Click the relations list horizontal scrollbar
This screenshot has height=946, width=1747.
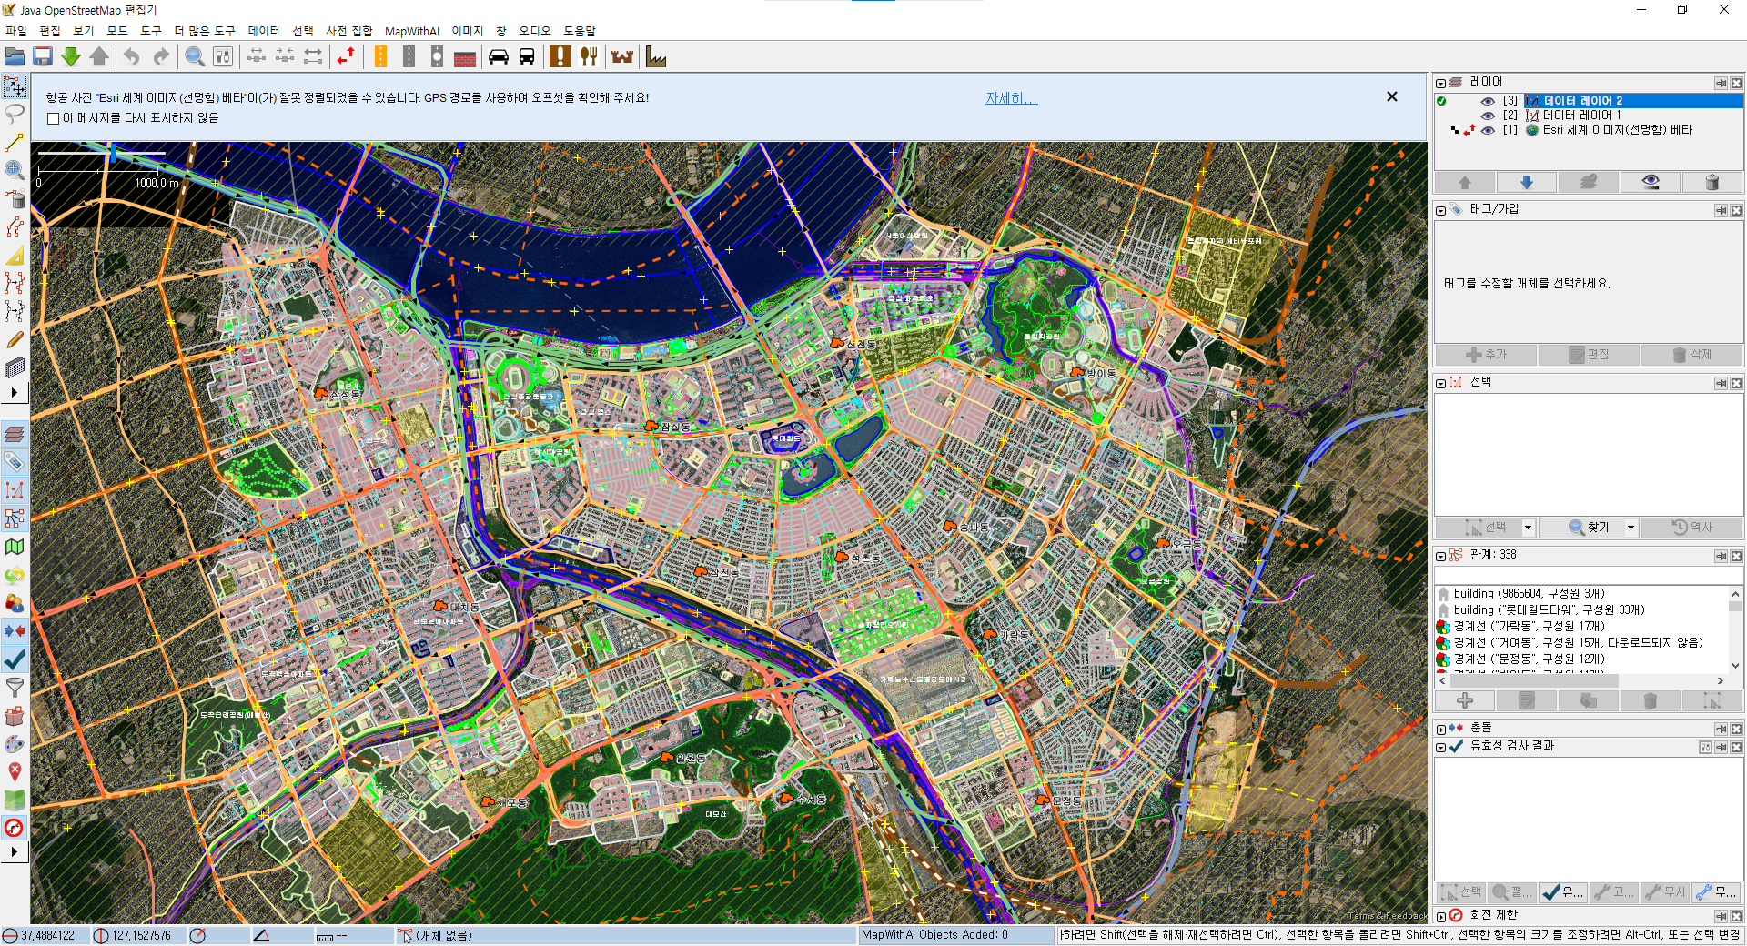(x=1534, y=680)
